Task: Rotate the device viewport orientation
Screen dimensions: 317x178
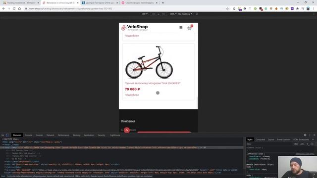Action: click(x=197, y=14)
